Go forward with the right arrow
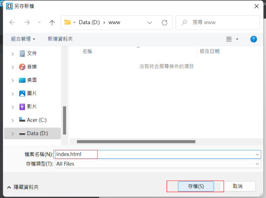The height and width of the screenshot is (198, 266). pos(27,22)
